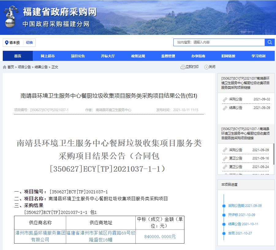Open 采购公告 dated 2021-09-09

[236, 150]
